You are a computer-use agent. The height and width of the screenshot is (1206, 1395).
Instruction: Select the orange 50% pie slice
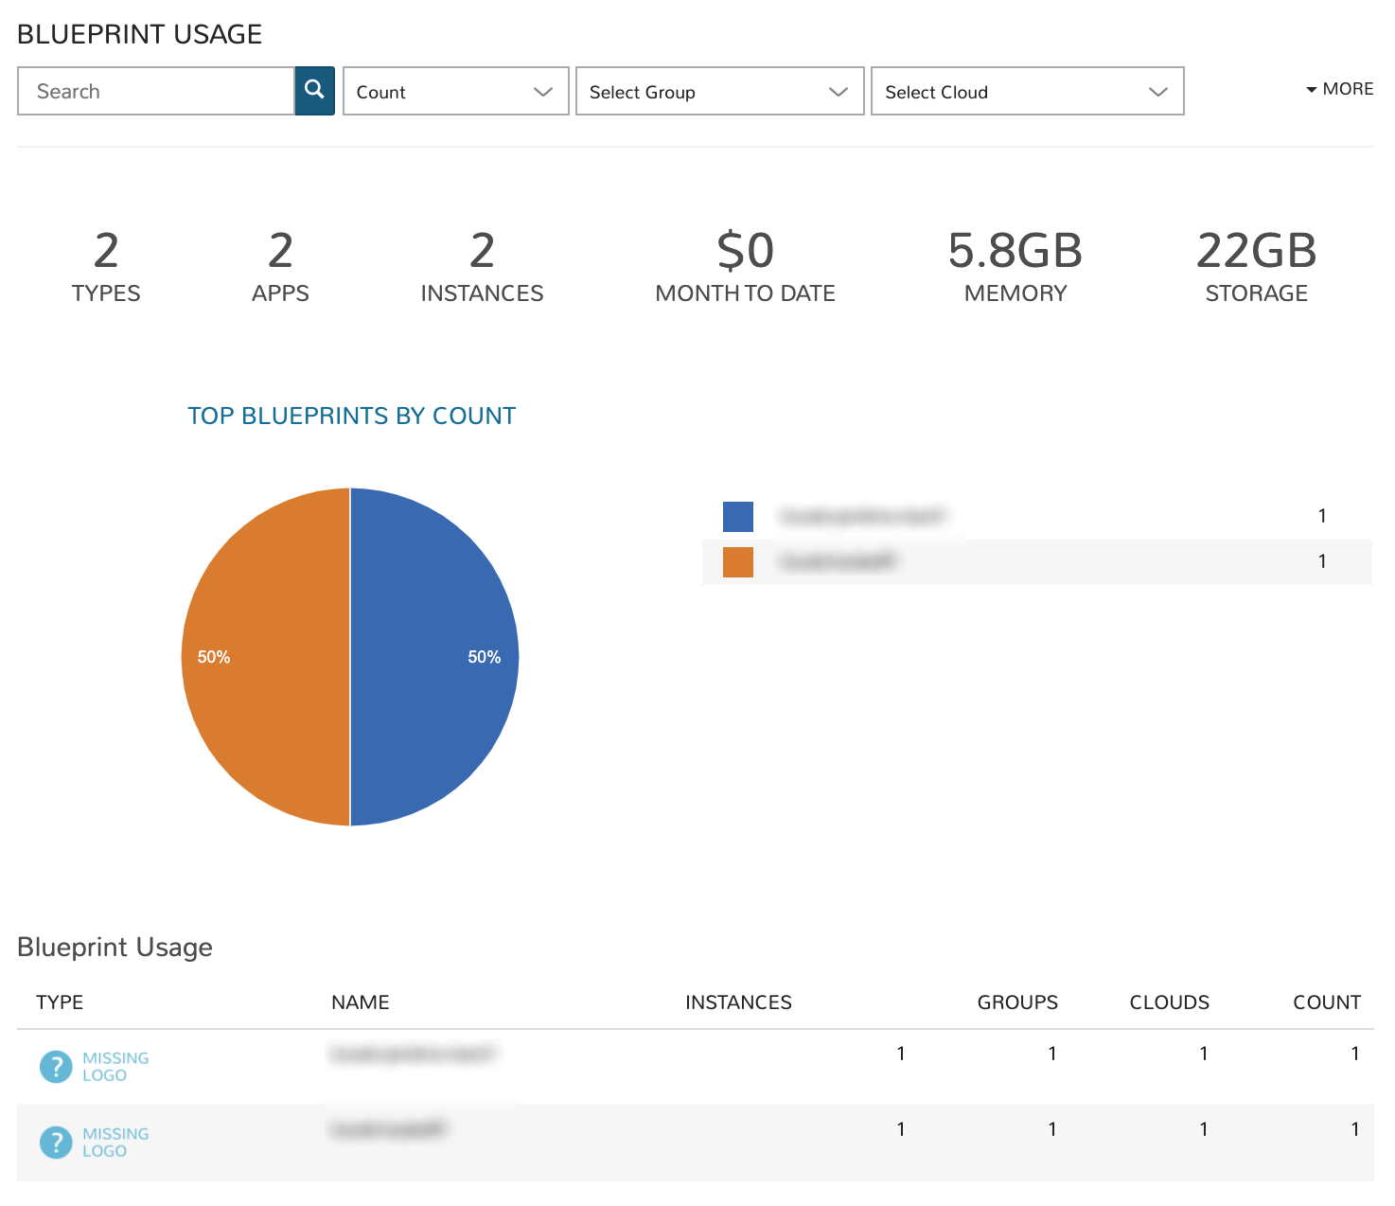(265, 656)
